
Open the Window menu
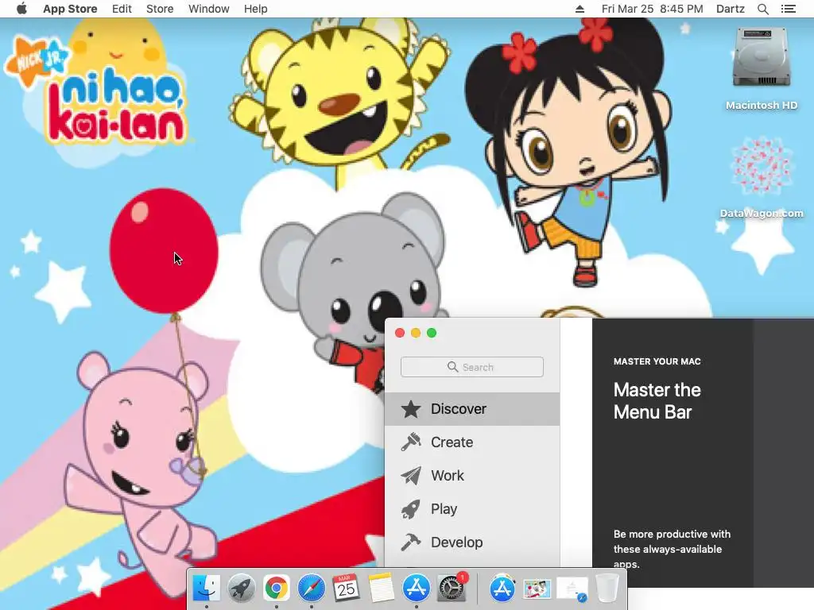(209, 9)
